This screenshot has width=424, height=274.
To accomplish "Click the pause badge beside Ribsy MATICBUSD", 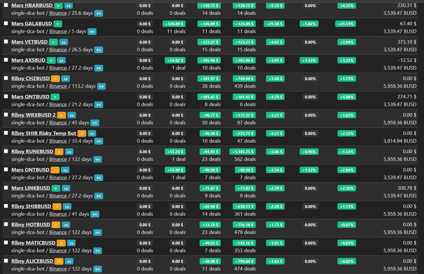I will tap(61, 243).
